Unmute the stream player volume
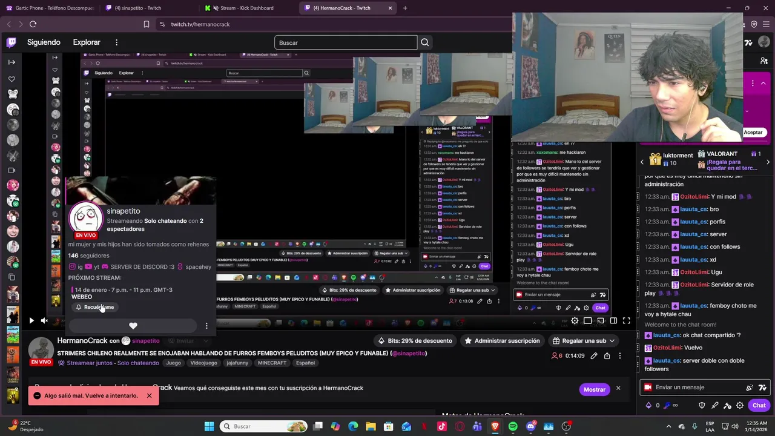The height and width of the screenshot is (436, 775). tap(44, 320)
